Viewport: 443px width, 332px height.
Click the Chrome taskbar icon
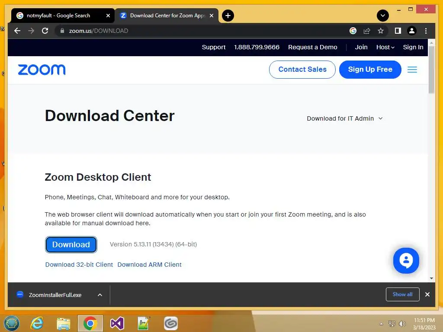click(90, 323)
